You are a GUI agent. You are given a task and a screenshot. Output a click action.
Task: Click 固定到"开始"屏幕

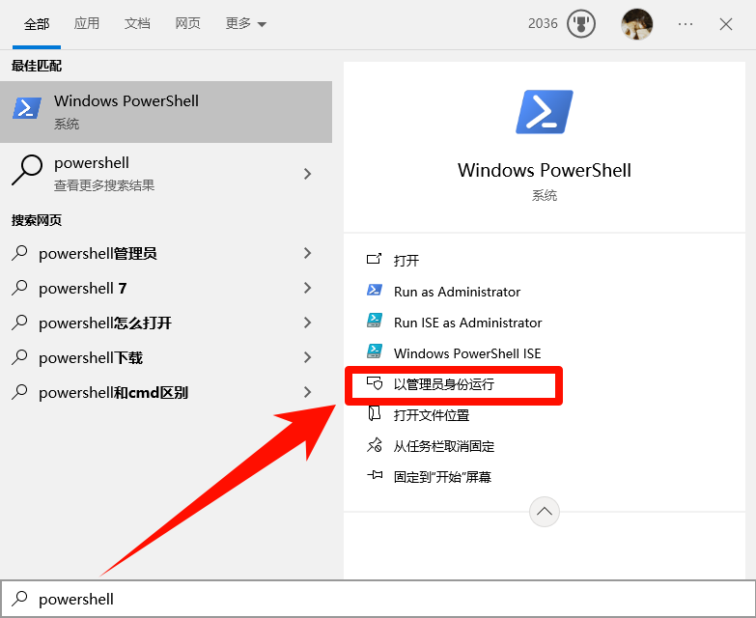pos(442,477)
